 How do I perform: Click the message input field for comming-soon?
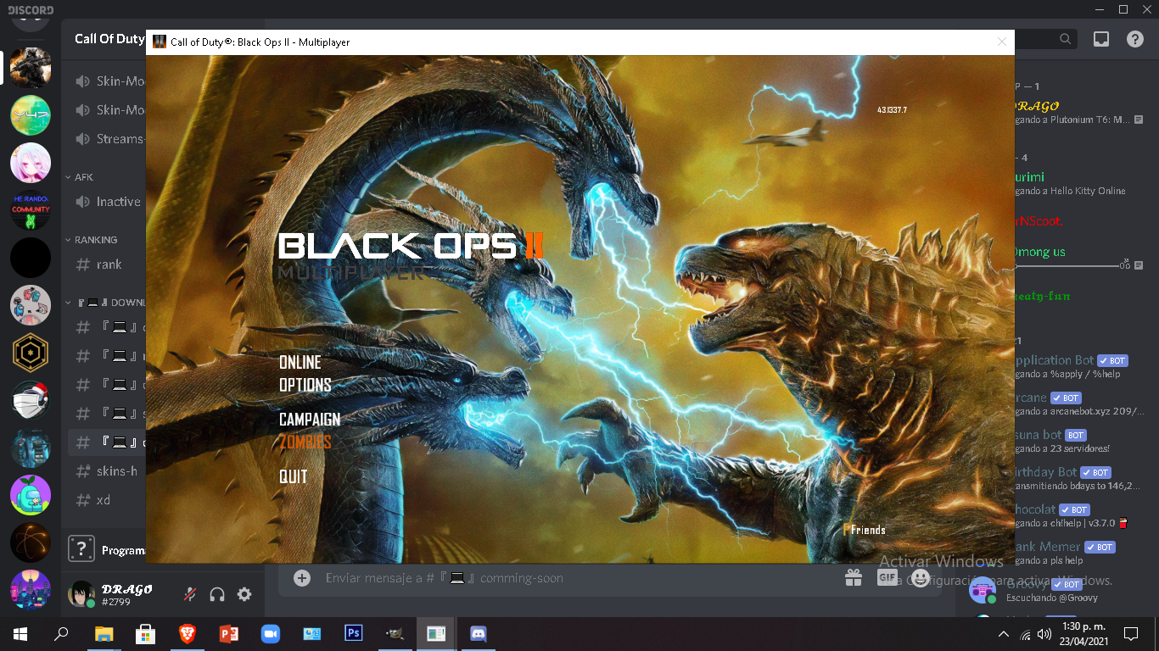[x=577, y=578]
